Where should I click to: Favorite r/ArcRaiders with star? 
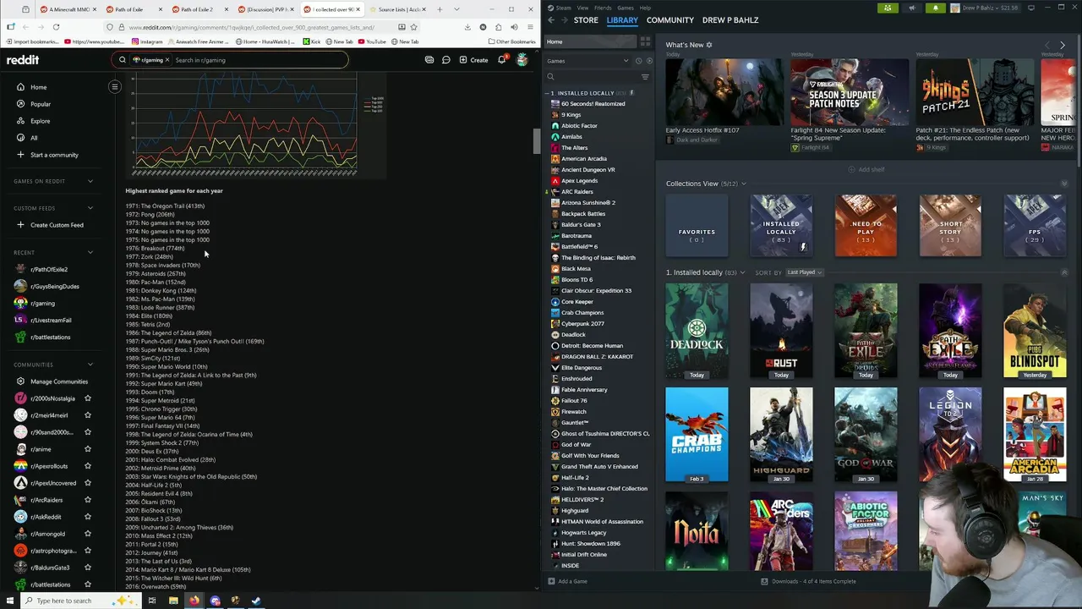click(88, 500)
